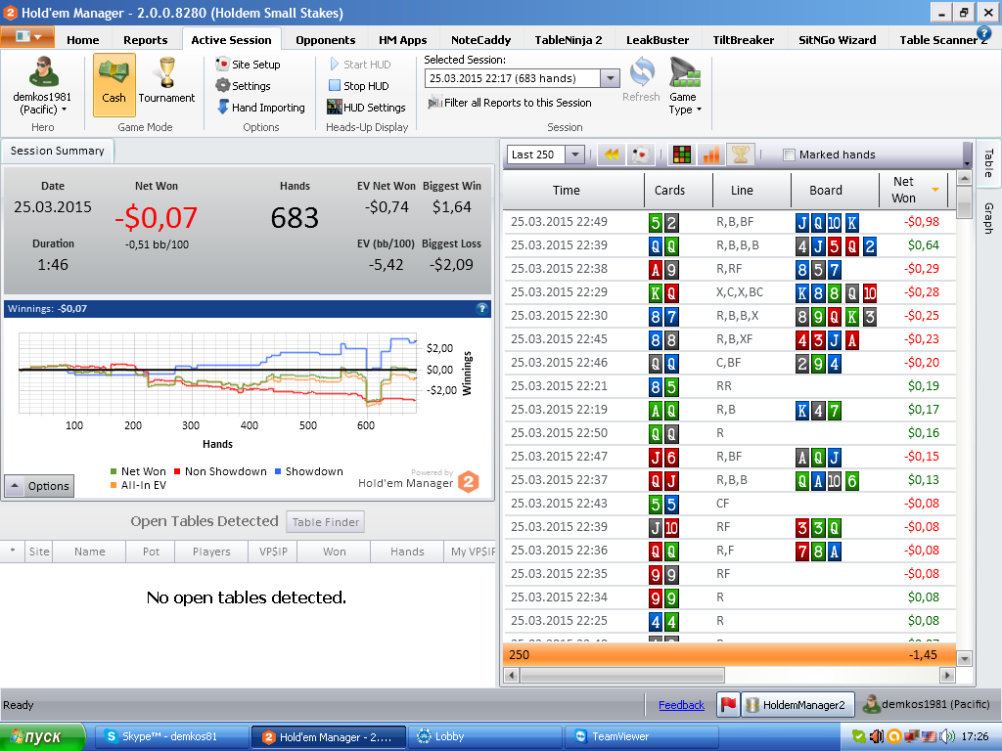Screen dimensions: 1002x751
Task: Open the SitNGo Wizard tab
Action: [838, 39]
